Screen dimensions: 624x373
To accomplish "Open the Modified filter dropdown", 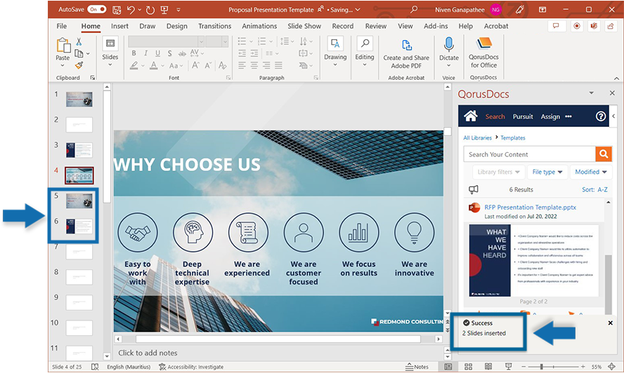I will [x=590, y=172].
